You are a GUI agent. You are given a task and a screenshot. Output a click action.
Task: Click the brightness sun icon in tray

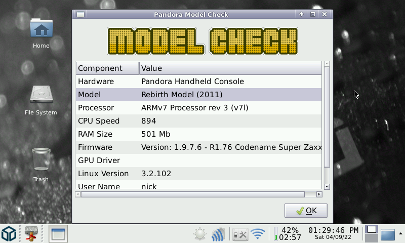(200, 234)
